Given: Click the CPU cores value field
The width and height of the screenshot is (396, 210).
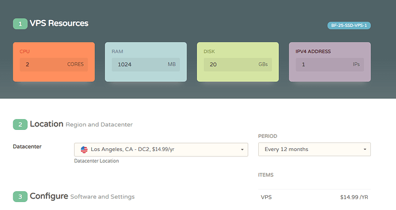Looking at the screenshot, I should 54,65.
